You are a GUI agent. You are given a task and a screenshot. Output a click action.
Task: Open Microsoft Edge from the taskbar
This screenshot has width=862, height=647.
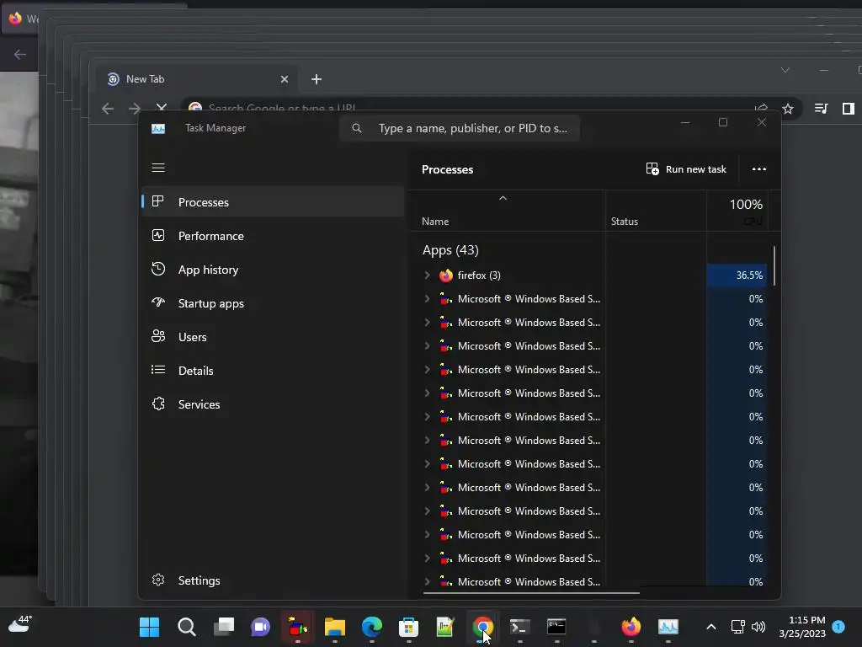click(372, 627)
